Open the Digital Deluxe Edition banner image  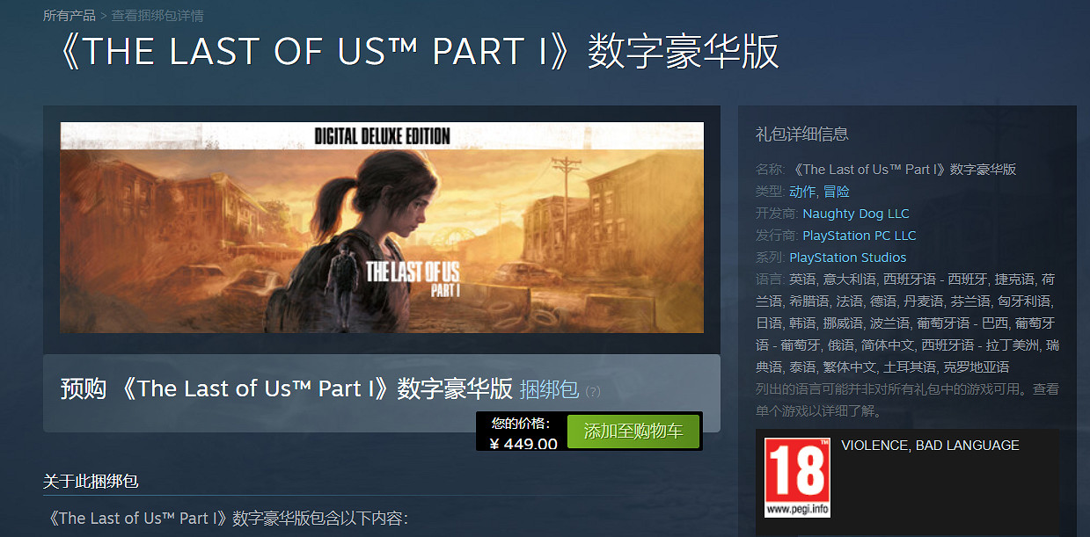pos(382,227)
